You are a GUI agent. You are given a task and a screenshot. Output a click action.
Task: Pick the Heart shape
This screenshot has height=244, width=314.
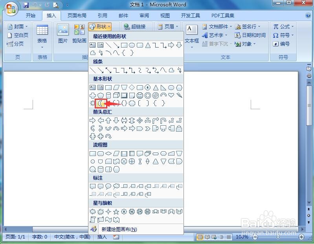[171, 95]
